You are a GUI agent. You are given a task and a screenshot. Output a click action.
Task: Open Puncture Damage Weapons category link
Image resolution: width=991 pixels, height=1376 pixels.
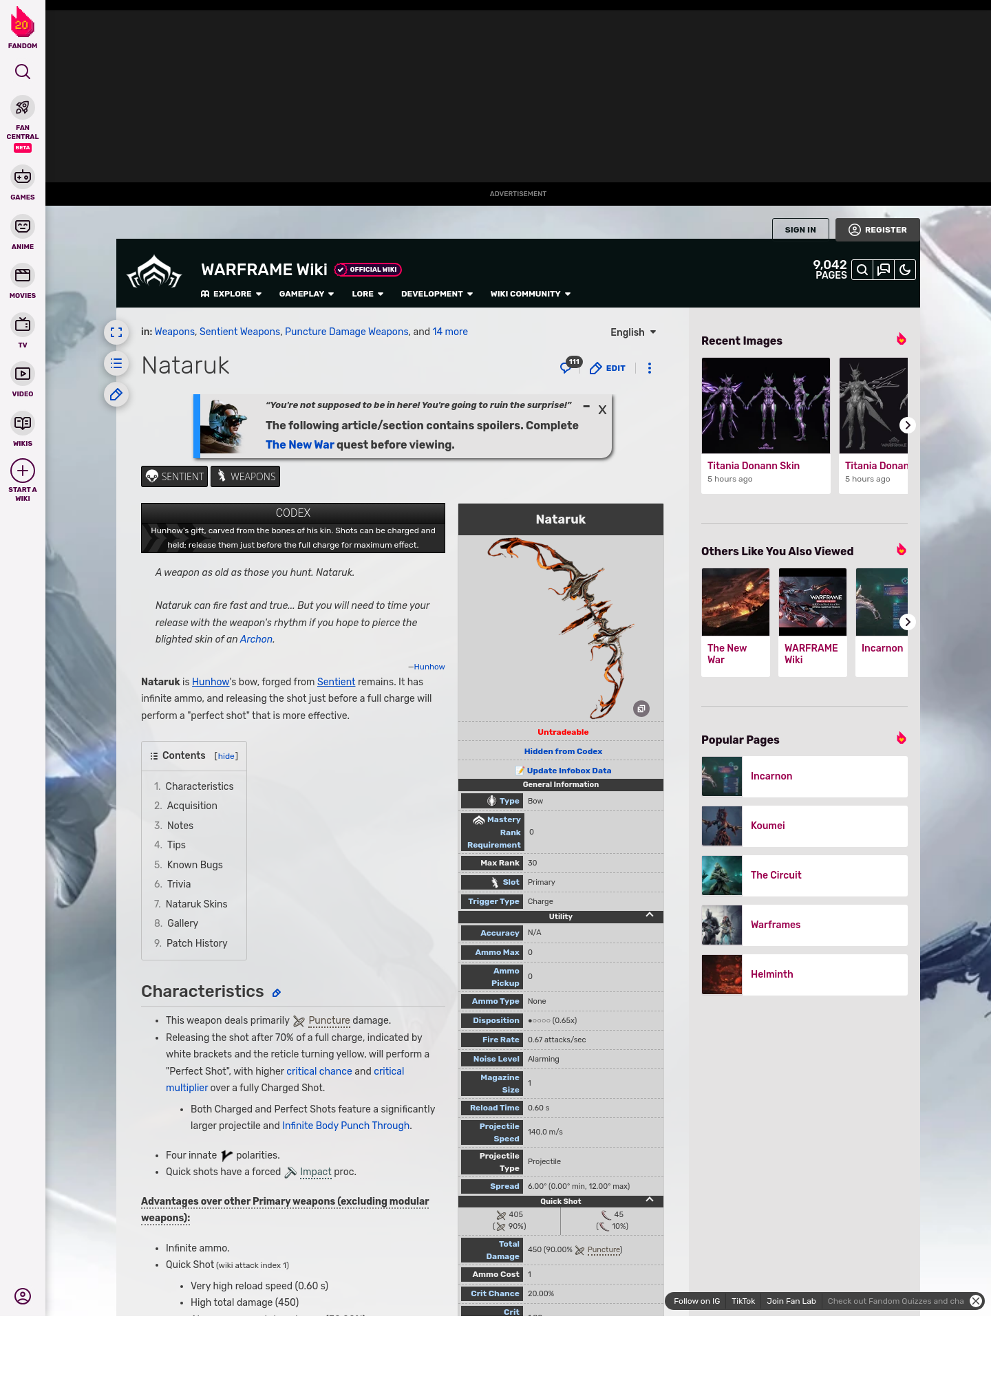tap(347, 332)
